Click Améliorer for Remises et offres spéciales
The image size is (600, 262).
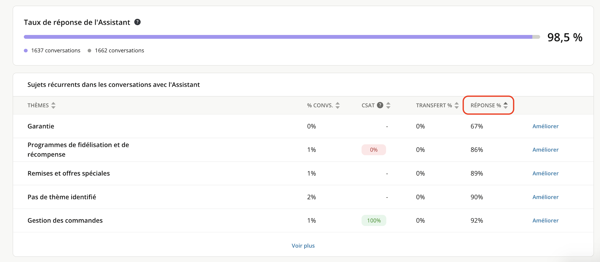click(x=545, y=173)
